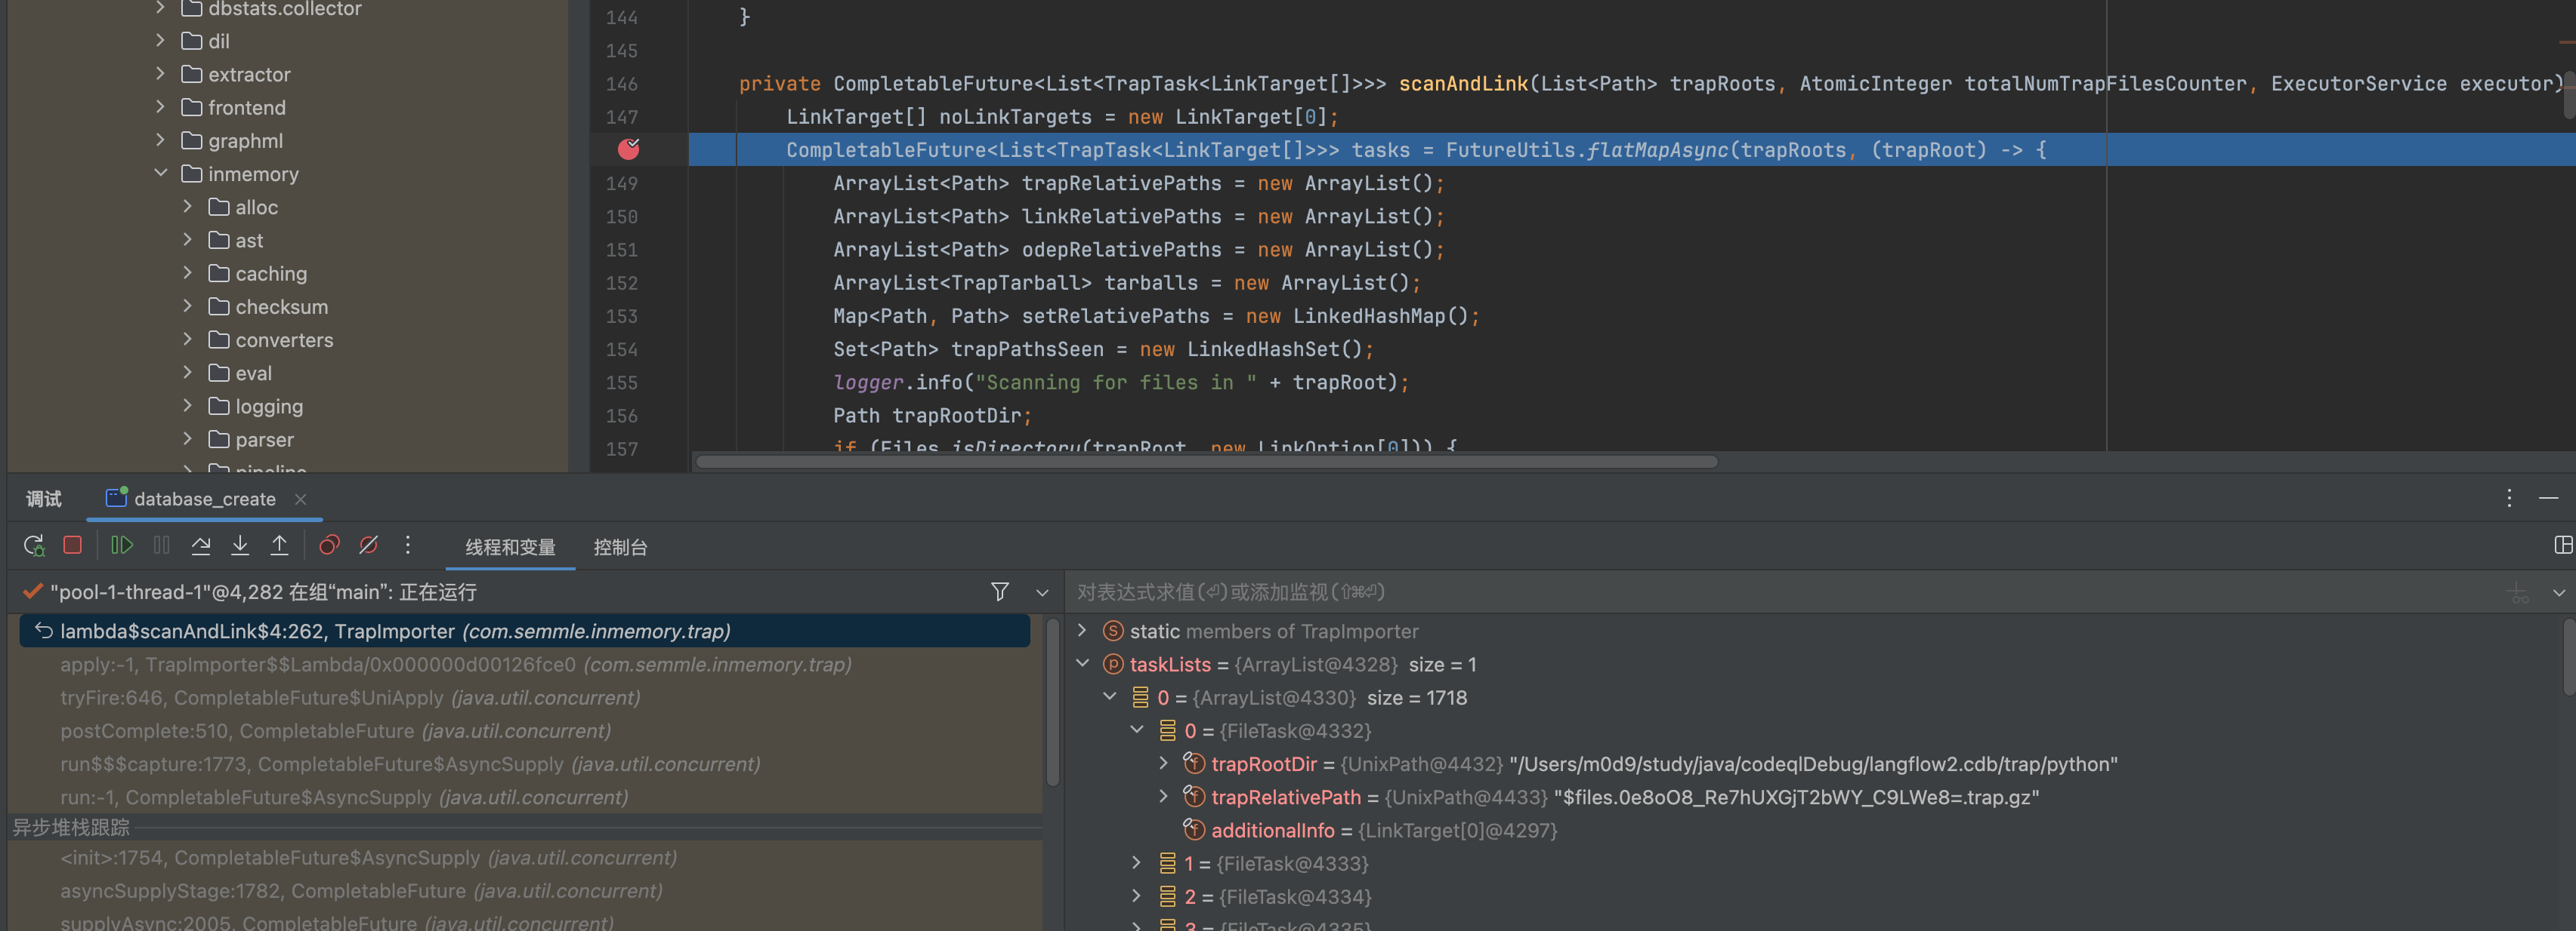Screen dimensions: 2576x931
Task: Select the run$$$capture:1773 stack frame
Action: (525, 764)
